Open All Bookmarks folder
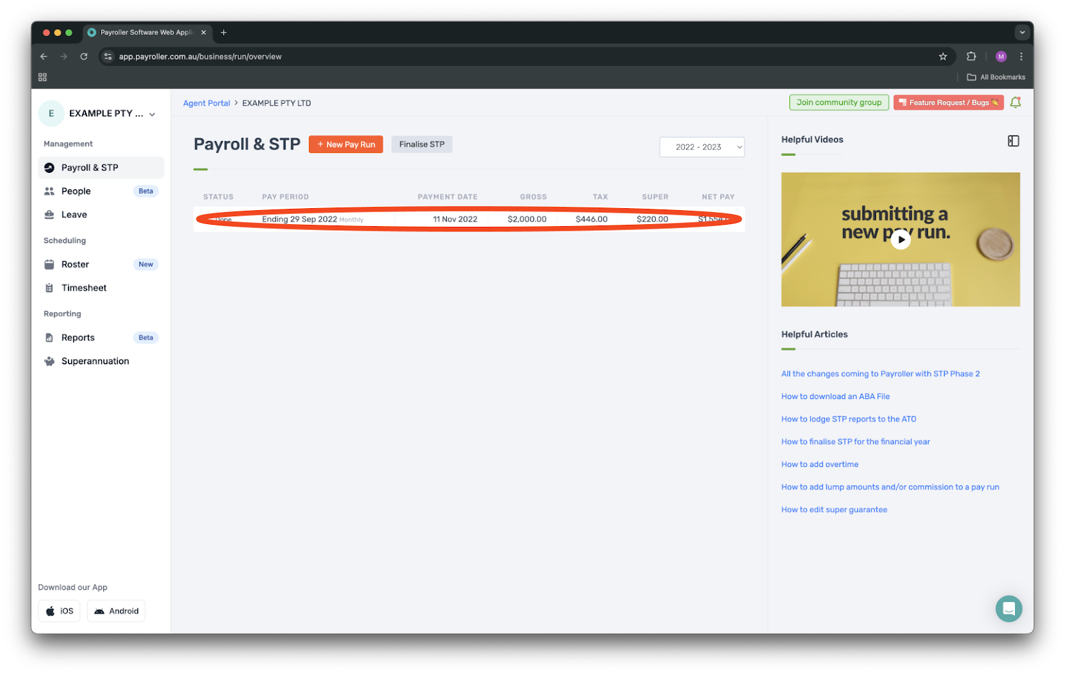The image size is (1065, 675). pos(996,77)
